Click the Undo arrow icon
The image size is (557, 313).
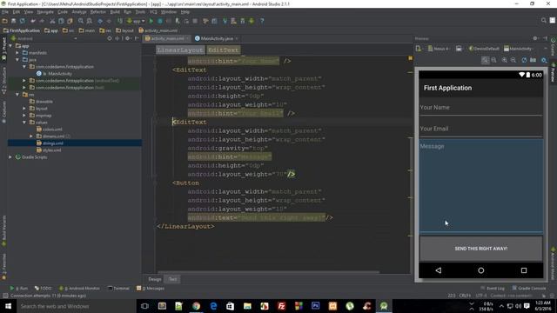pyautogui.click(x=33, y=21)
